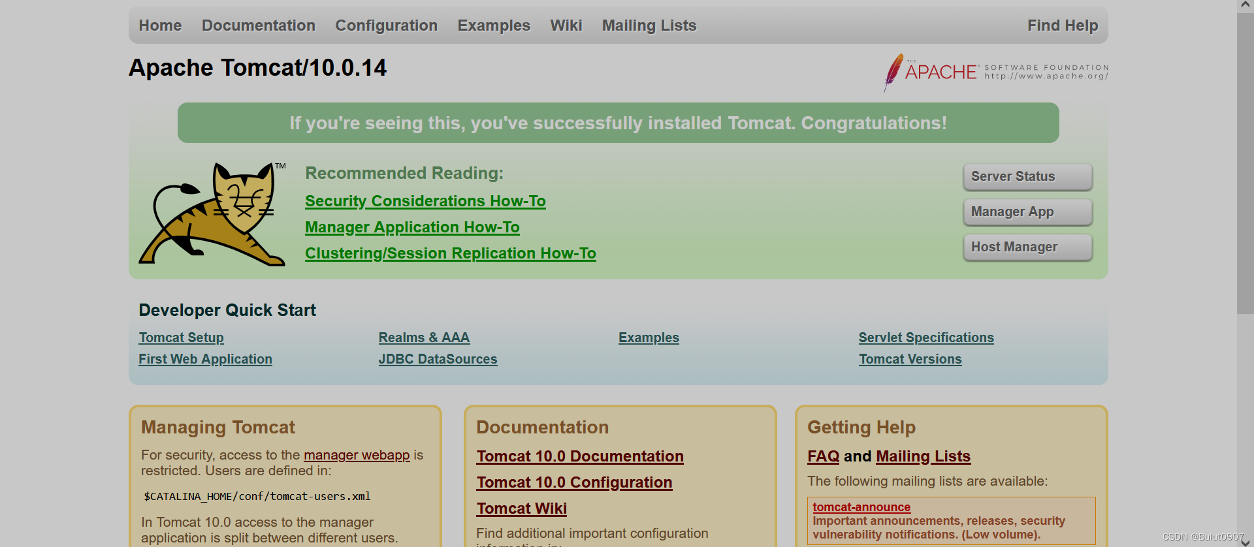Image resolution: width=1254 pixels, height=547 pixels.
Task: Click the vertical scrollbar thumb
Action: point(1245,163)
